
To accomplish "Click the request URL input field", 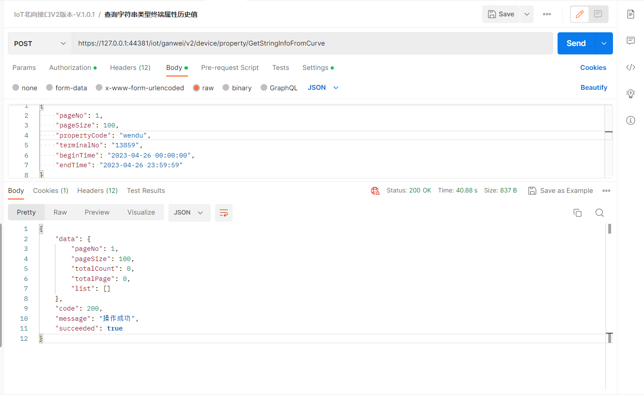I will [x=310, y=43].
